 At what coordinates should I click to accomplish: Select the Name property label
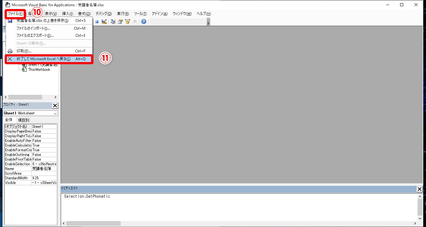(18, 169)
